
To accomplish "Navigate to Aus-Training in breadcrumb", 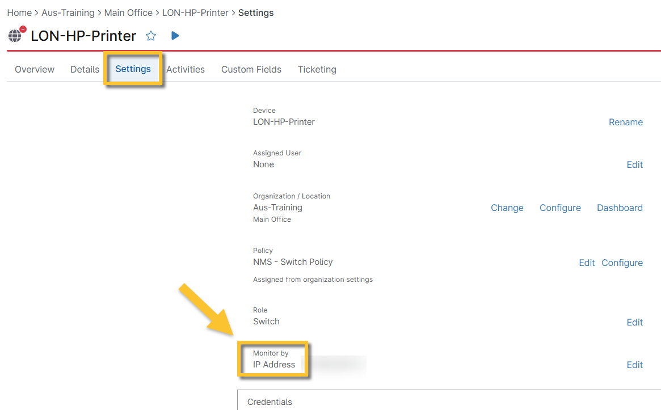I will (x=68, y=12).
